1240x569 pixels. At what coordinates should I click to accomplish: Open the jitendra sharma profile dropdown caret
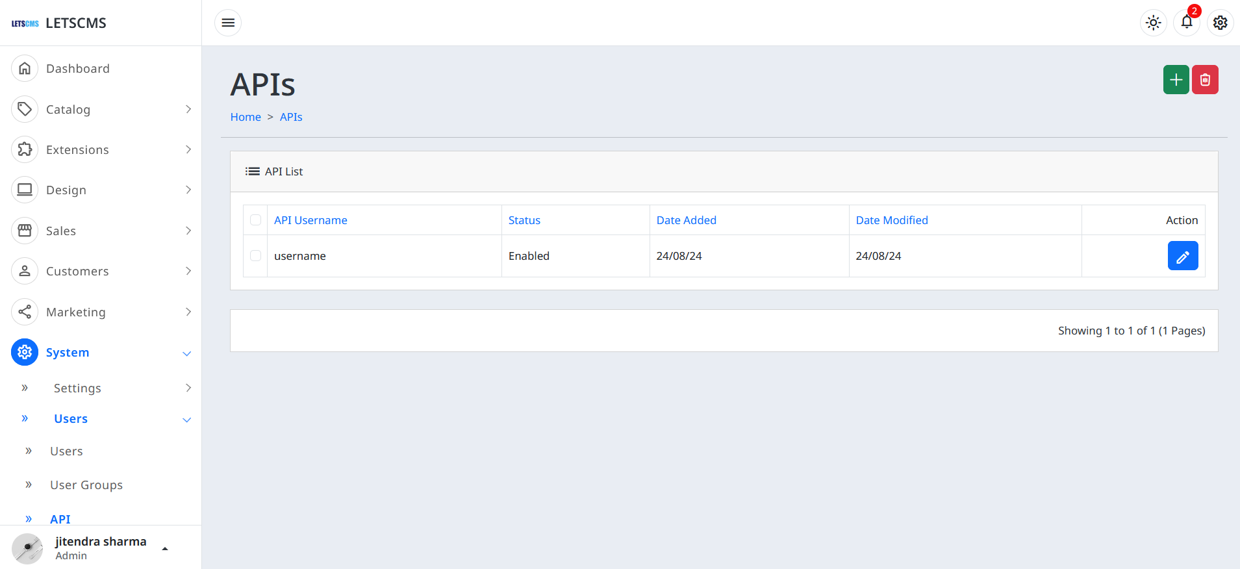165,549
